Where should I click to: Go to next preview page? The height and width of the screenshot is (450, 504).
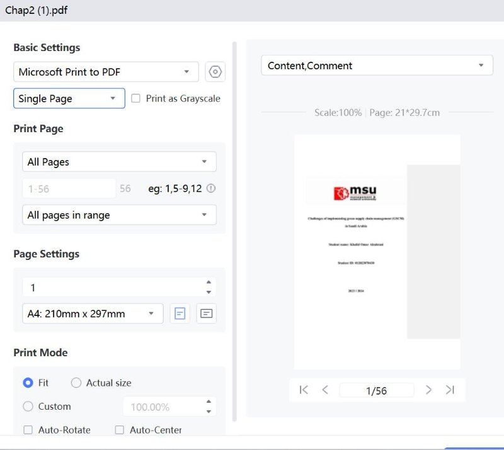pyautogui.click(x=428, y=390)
